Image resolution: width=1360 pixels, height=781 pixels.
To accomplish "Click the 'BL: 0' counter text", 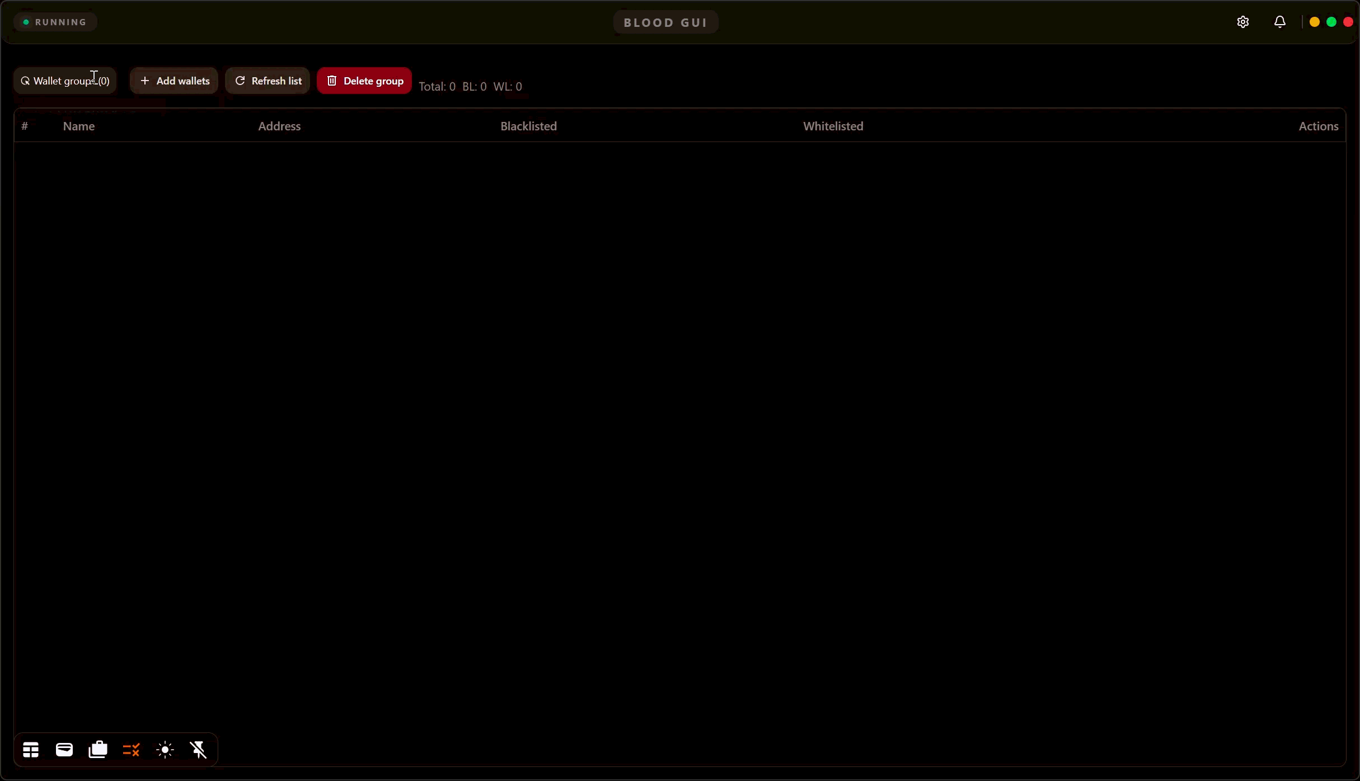I will [475, 87].
